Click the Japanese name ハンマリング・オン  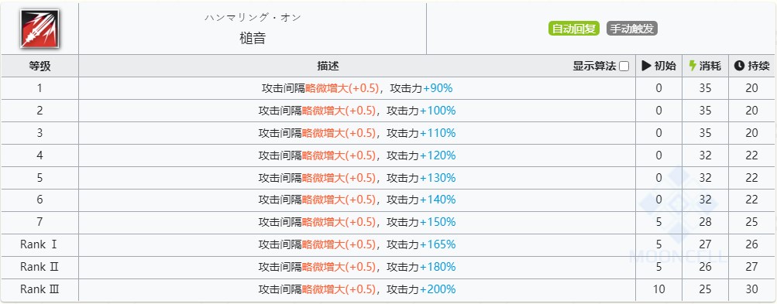point(253,17)
